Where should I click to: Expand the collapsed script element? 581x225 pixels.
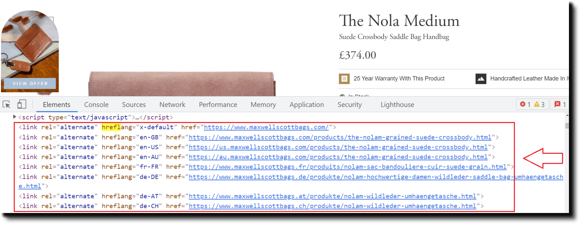[14, 117]
